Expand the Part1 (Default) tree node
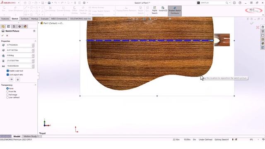The image size is (265, 149). pyautogui.click(x=39, y=23)
